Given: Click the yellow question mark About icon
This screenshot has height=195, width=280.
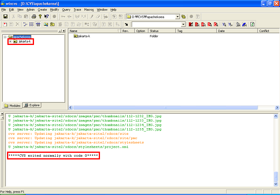Looking at the screenshot, I should point(40,17).
